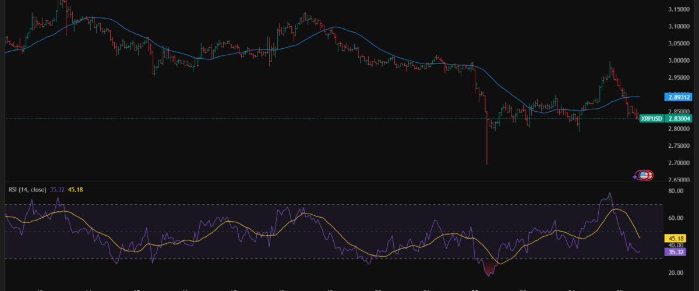Click the yellow 45.18 label on RSI scale
Image resolution: width=699 pixels, height=291 pixels.
point(675,238)
